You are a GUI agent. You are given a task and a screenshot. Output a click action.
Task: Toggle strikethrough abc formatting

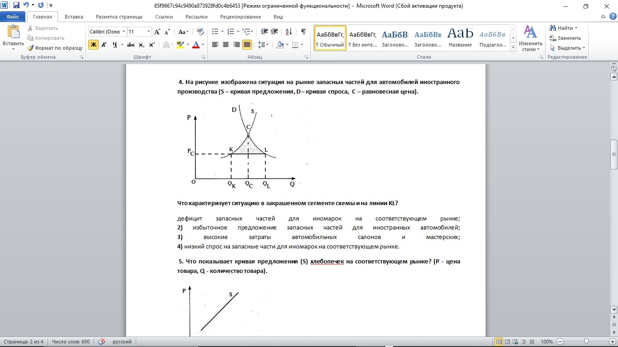coord(131,45)
